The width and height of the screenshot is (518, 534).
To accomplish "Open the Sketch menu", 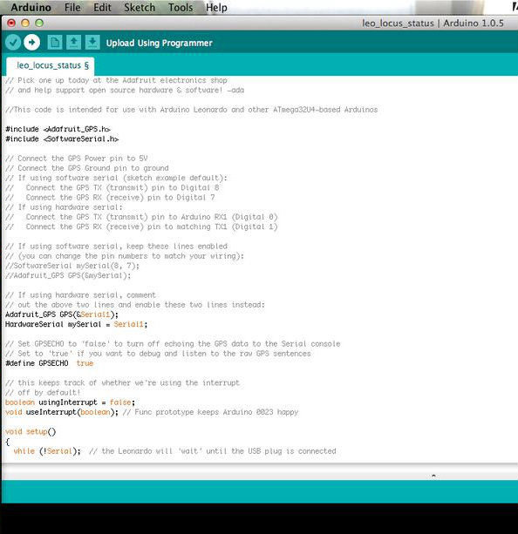I will tap(140, 7).
